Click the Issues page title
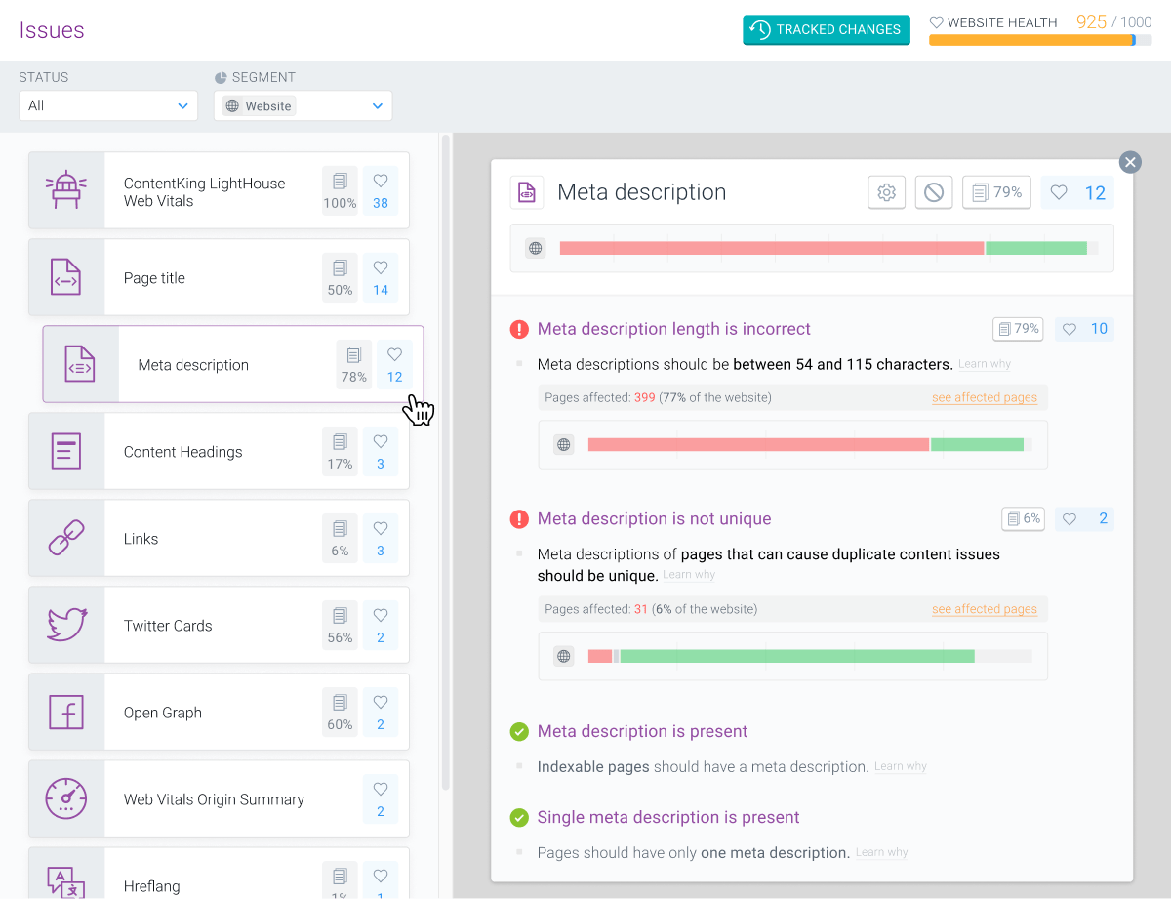1171x899 pixels. pyautogui.click(x=52, y=30)
